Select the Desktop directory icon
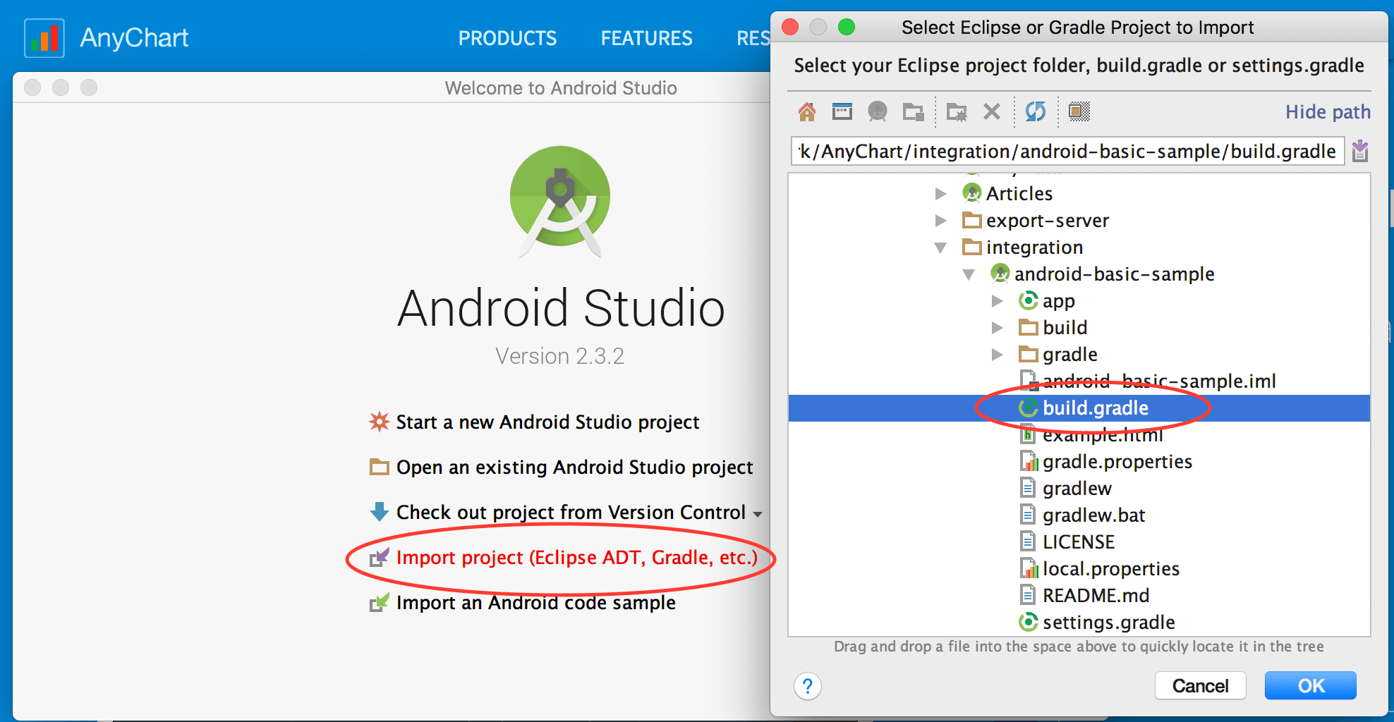The height and width of the screenshot is (722, 1394). (842, 111)
